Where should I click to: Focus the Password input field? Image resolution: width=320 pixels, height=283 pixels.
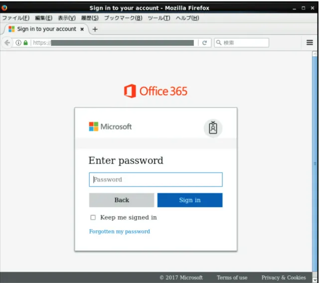(x=156, y=180)
